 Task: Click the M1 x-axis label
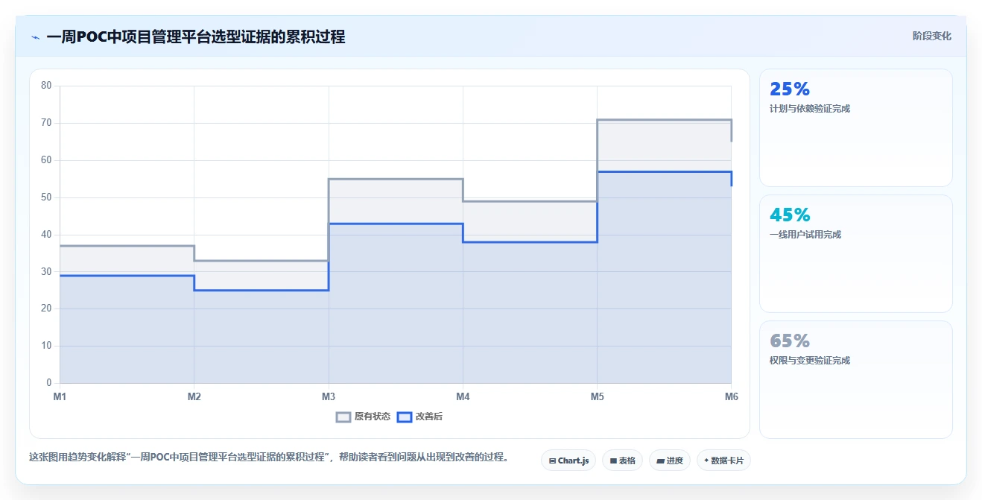60,396
